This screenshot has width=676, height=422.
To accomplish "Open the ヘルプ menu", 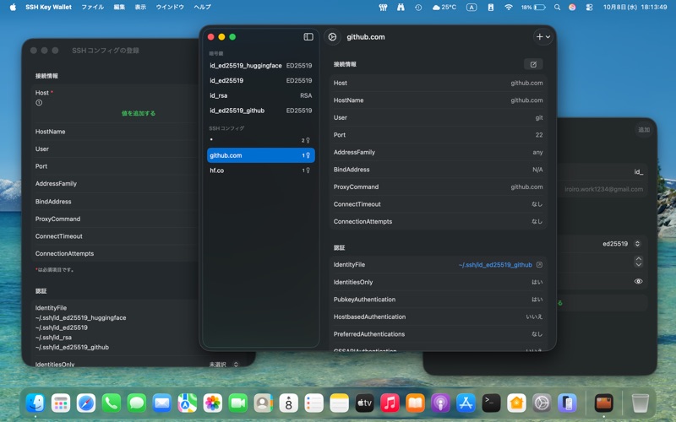I will [x=202, y=7].
